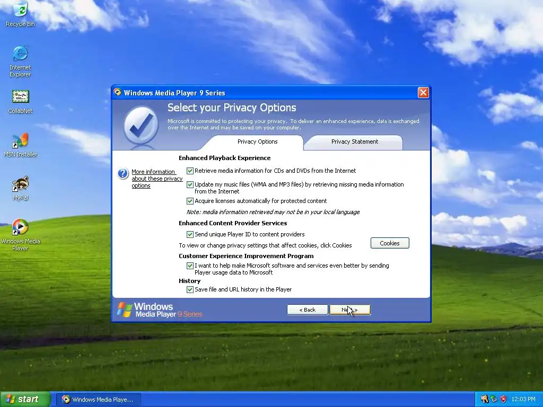Image resolution: width=543 pixels, height=407 pixels.
Task: Uncheck Acquire licenses automatically for protected content
Action: (x=190, y=201)
